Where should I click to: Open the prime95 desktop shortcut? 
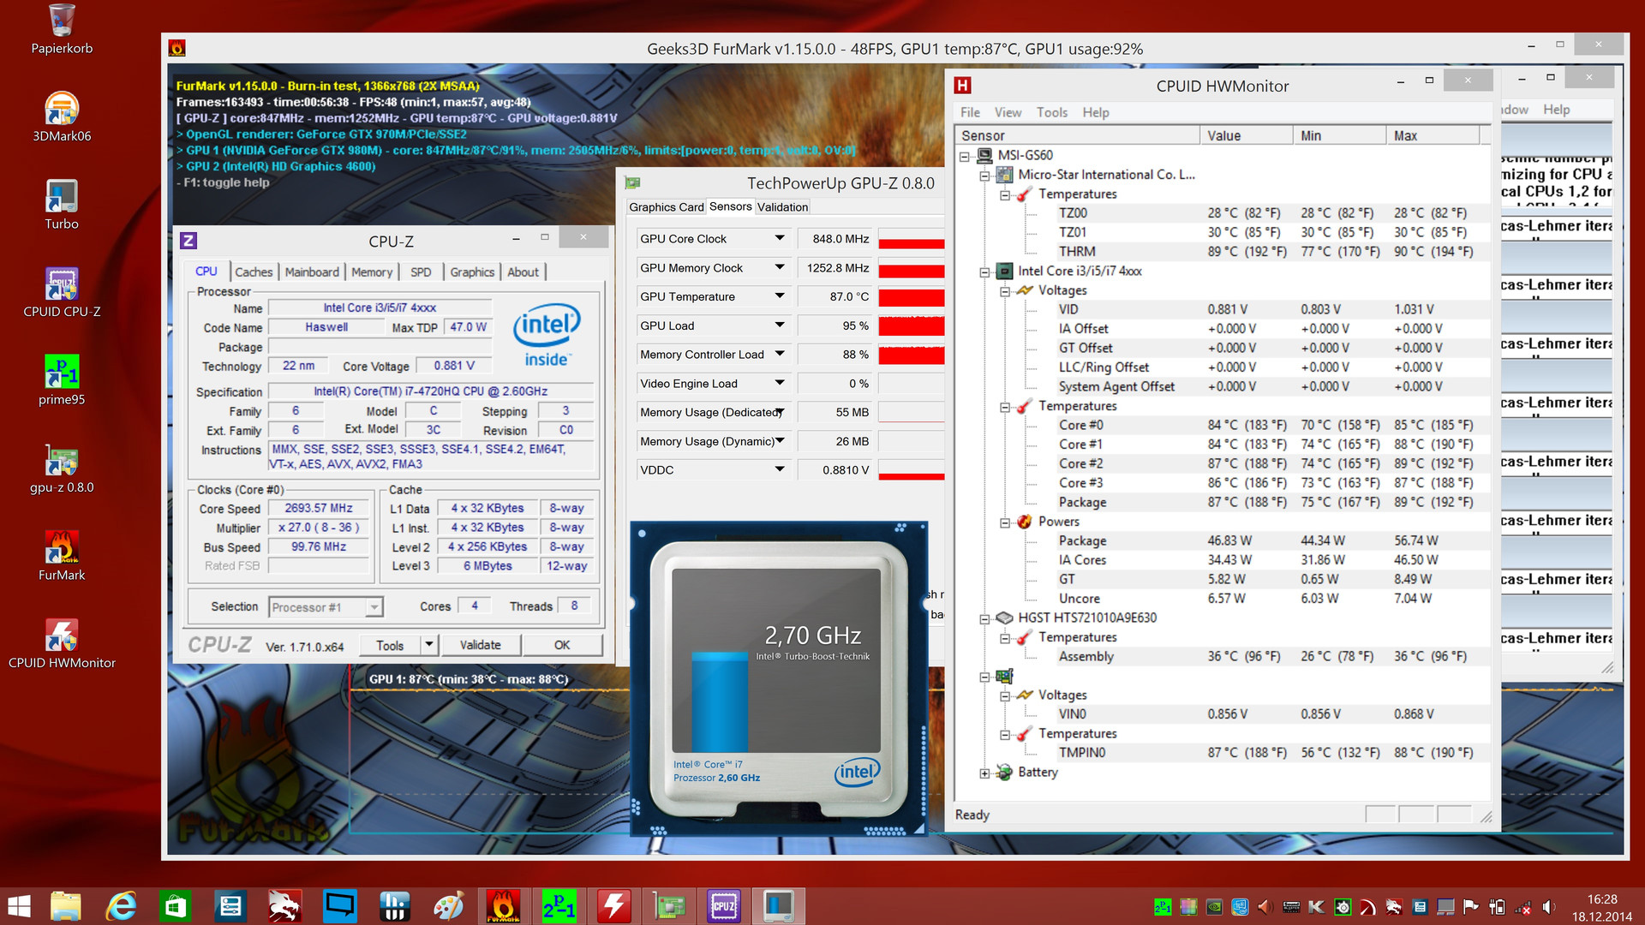[x=62, y=380]
